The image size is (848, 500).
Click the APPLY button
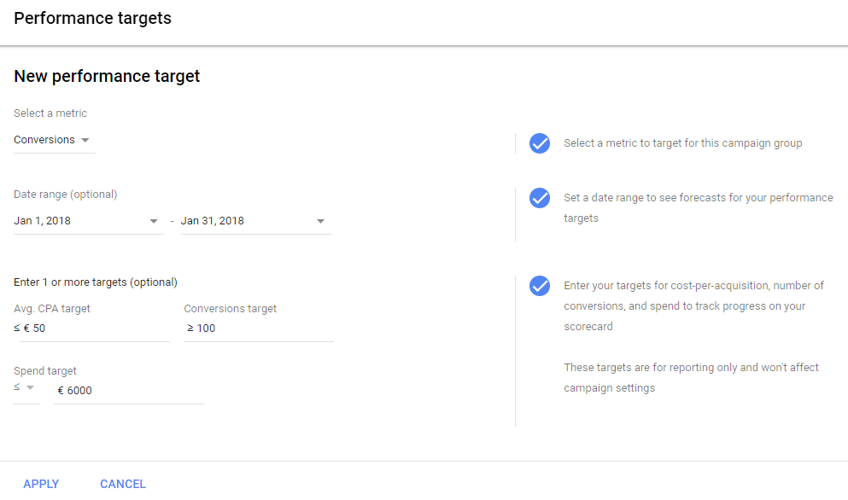click(x=41, y=484)
